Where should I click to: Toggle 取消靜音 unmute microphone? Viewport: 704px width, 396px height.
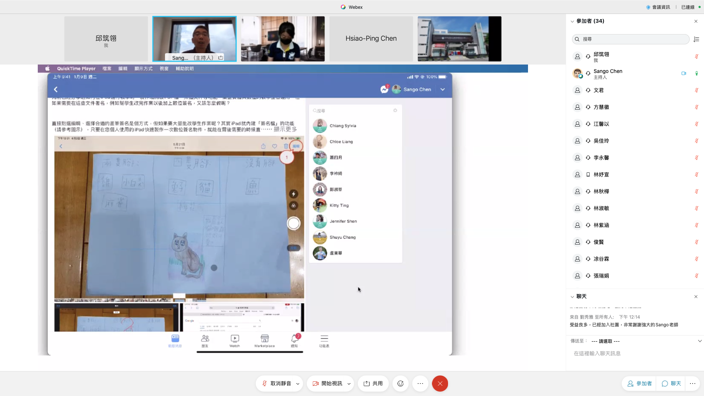[277, 384]
